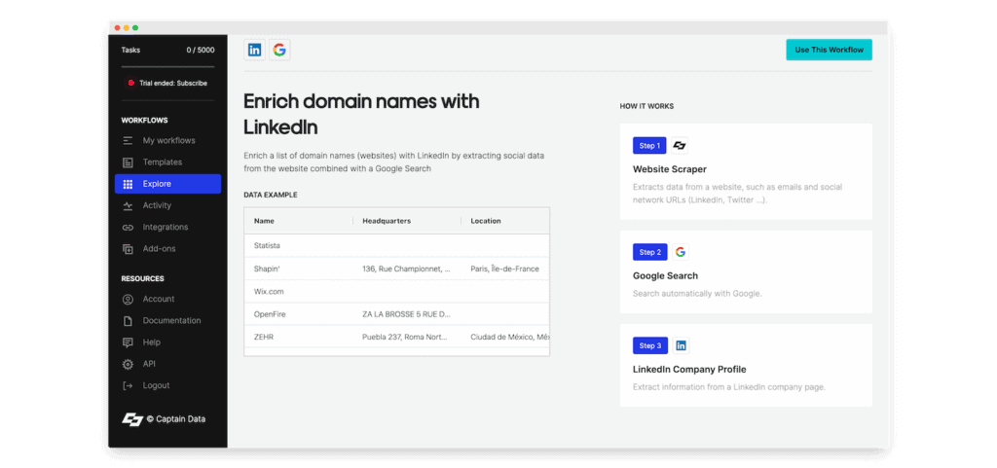
Task: Click the Step 3 badge
Action: point(649,345)
